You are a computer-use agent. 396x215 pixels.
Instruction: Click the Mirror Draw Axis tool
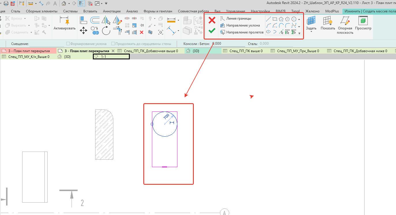coord(117,20)
